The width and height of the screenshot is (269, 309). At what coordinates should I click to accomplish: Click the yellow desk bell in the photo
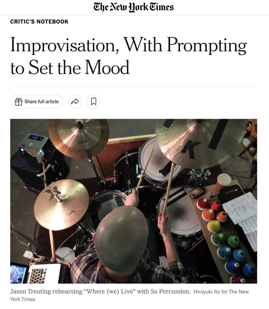214,226
